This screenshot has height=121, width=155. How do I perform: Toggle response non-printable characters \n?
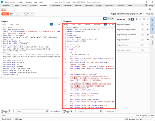click(109, 24)
